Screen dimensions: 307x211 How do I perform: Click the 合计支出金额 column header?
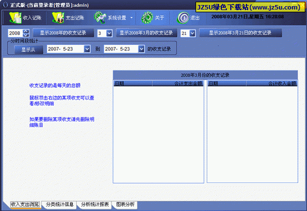tap(178, 83)
